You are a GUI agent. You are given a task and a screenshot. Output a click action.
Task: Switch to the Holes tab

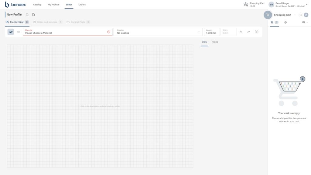[x=215, y=42]
